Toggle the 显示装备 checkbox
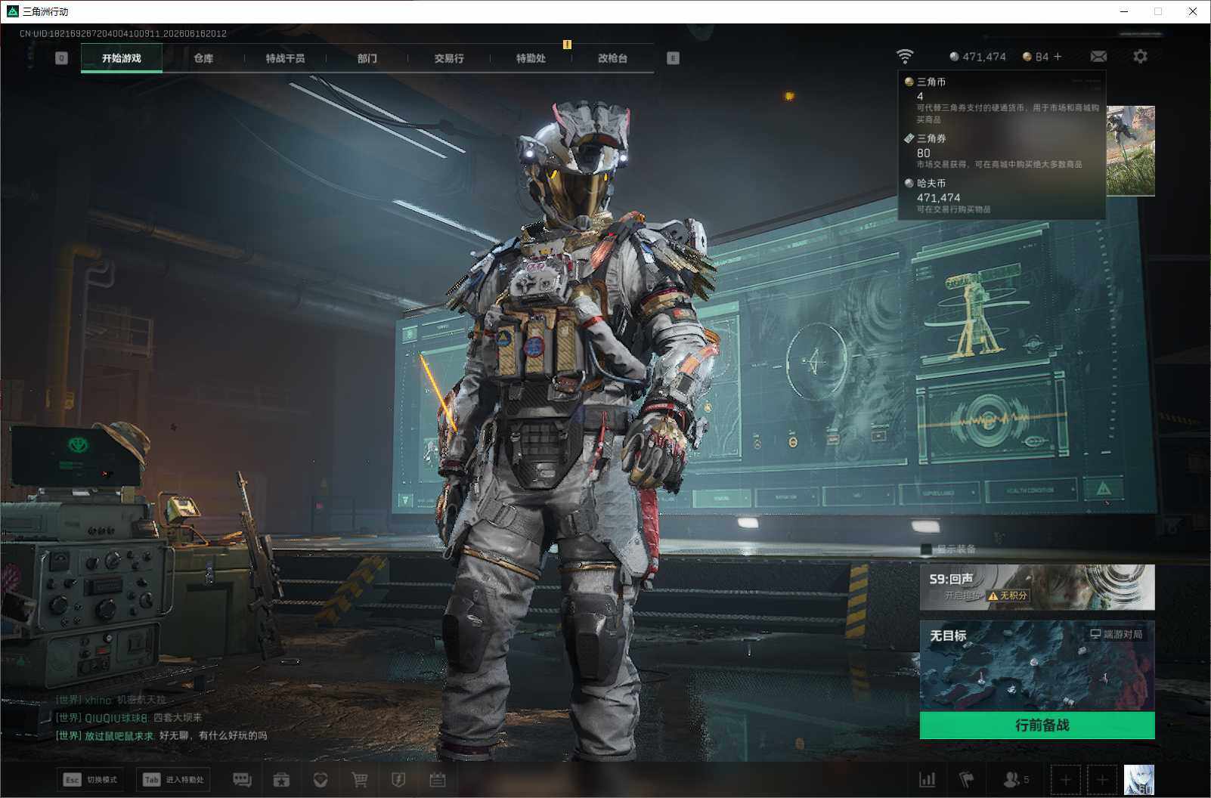 click(x=926, y=549)
